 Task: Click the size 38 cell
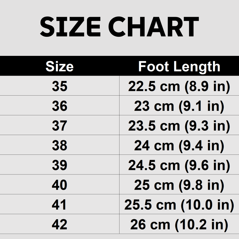point(59,145)
